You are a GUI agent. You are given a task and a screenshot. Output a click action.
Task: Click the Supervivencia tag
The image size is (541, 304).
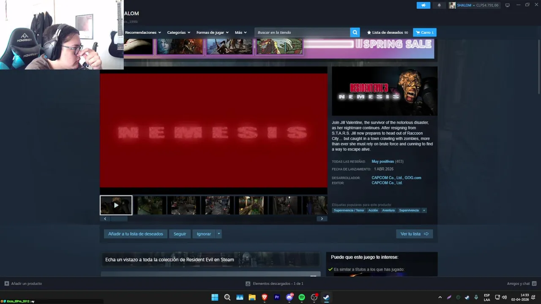tap(409, 210)
